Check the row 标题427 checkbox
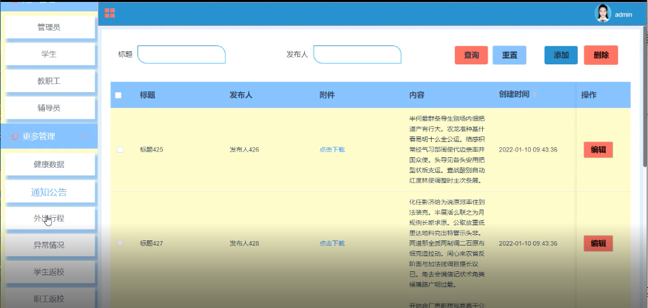Viewport: 648px width, 308px height. click(x=120, y=244)
